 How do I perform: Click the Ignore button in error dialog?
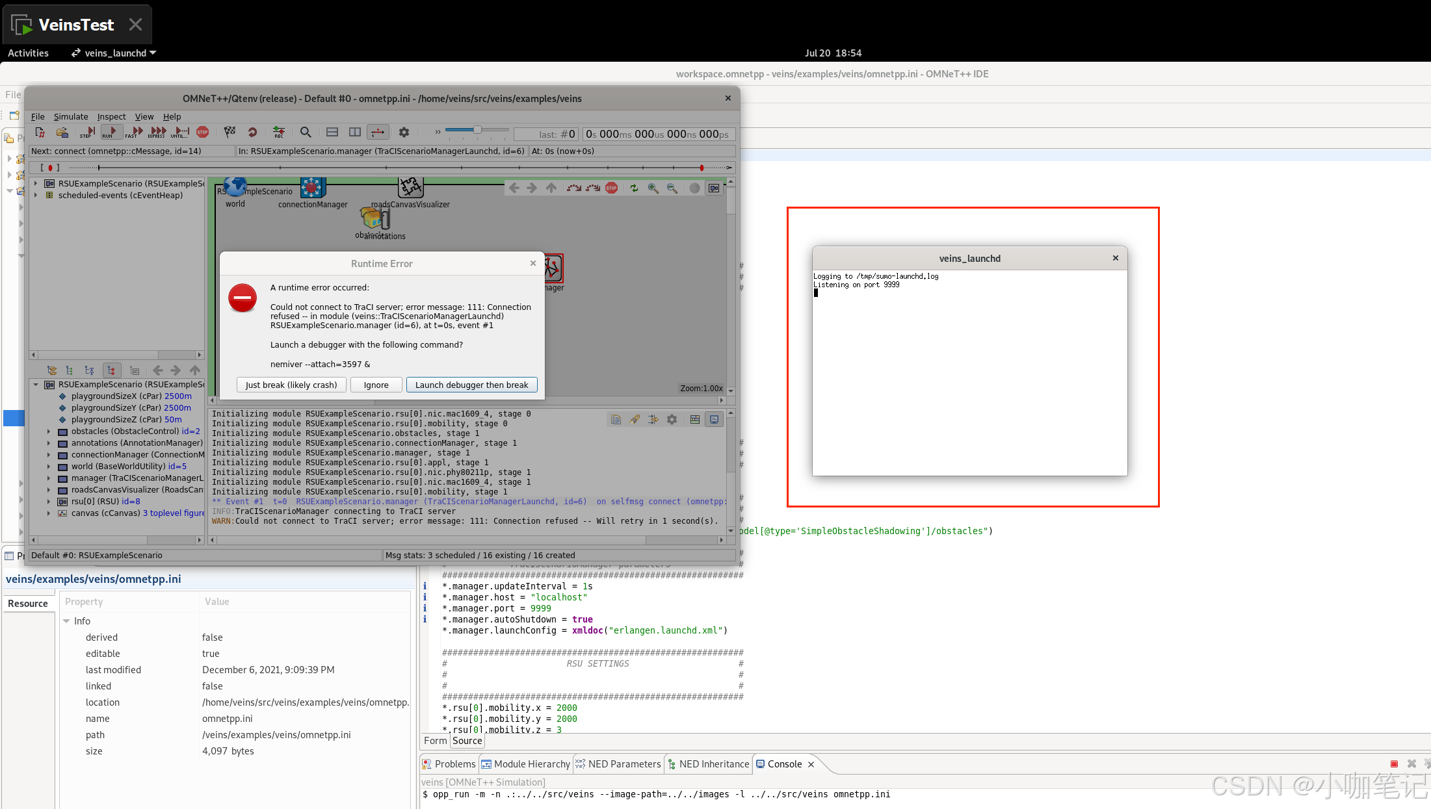point(376,385)
